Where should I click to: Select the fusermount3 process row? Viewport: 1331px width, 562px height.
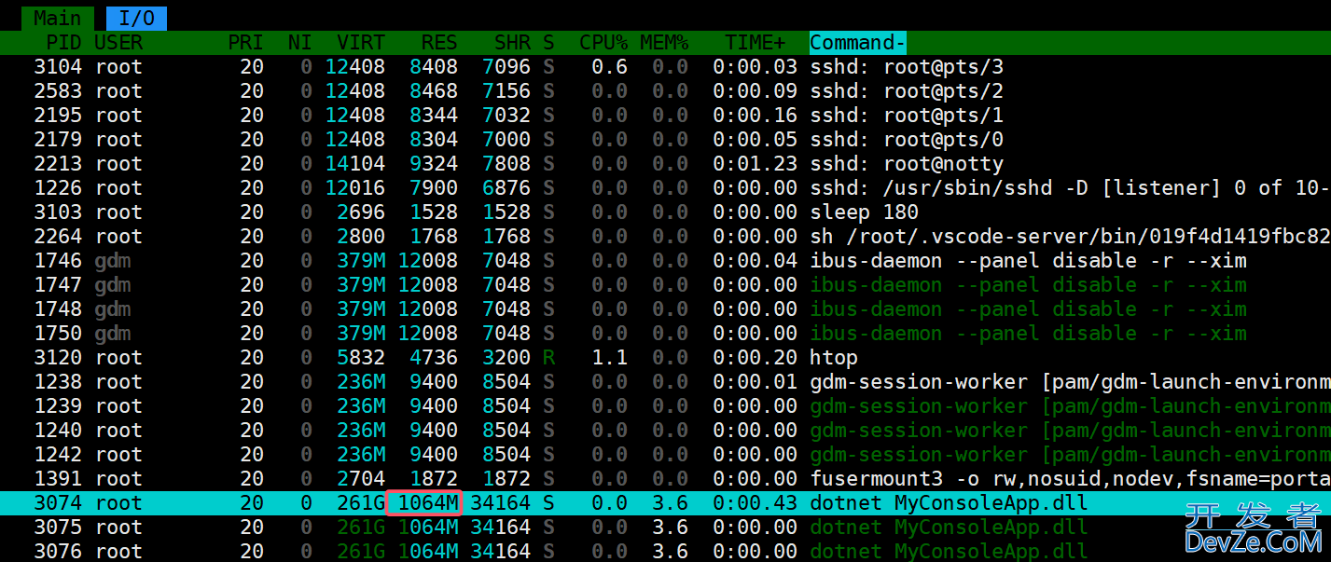point(665,479)
